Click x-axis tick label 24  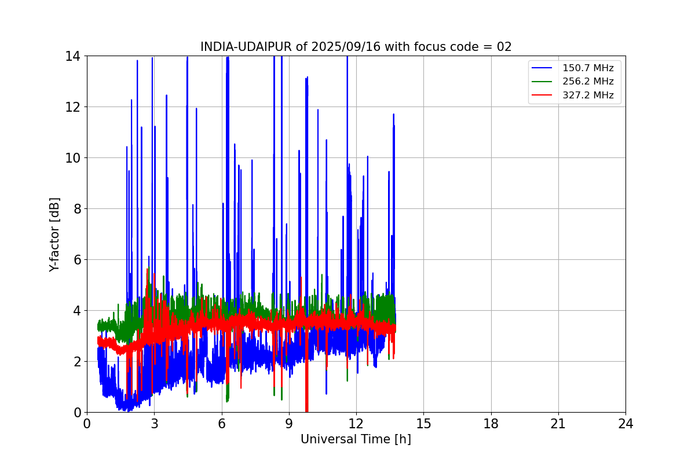625,424
